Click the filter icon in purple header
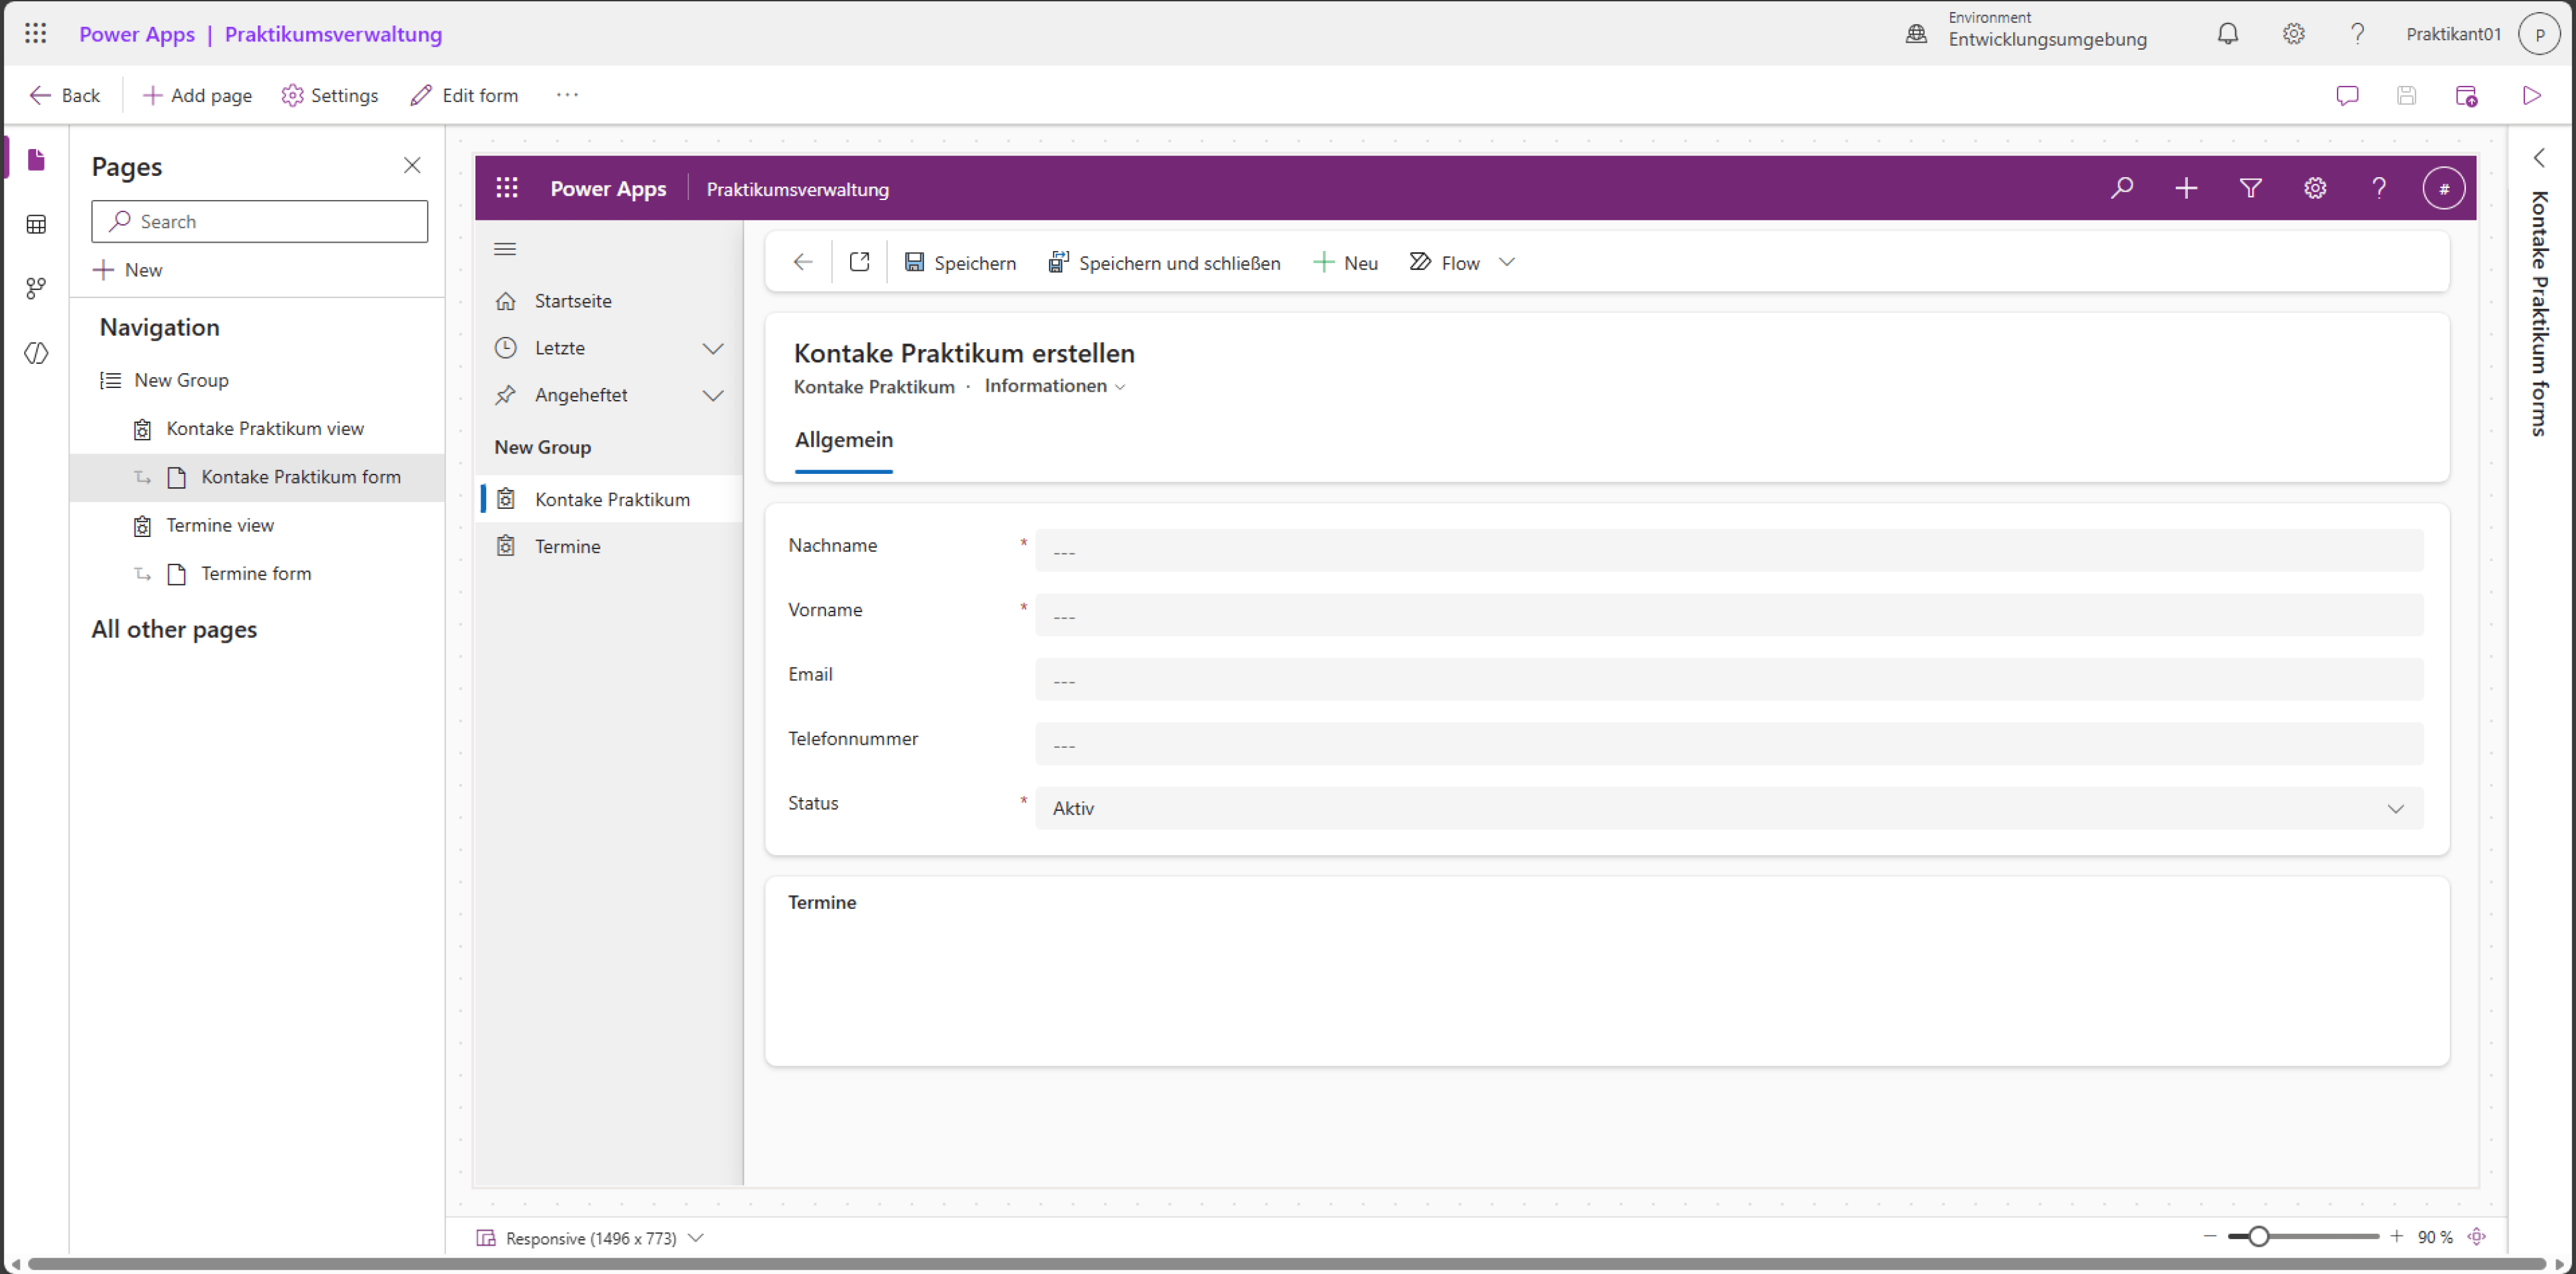Viewport: 2576px width, 1274px height. click(2250, 189)
